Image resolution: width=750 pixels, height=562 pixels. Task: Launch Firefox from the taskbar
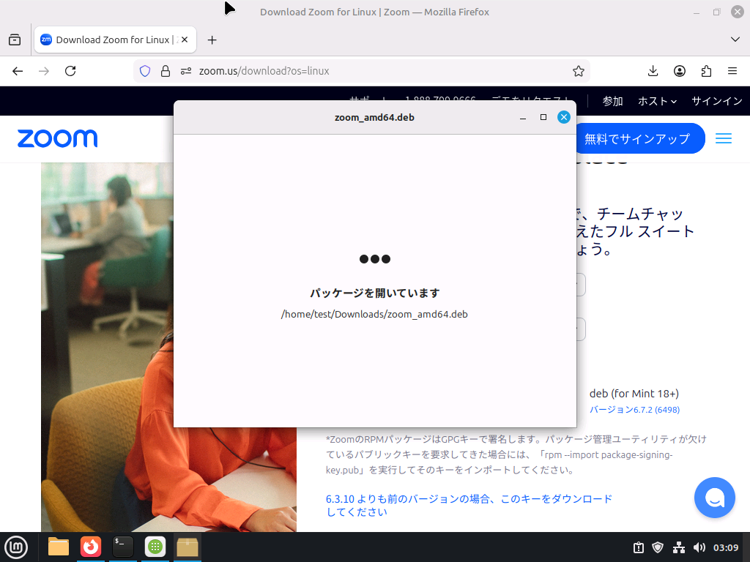pyautogui.click(x=90, y=547)
